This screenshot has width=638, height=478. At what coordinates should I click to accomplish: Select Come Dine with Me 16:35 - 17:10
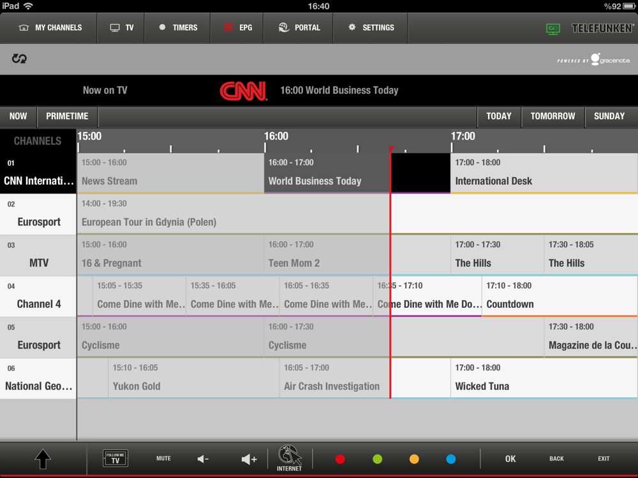tap(427, 296)
